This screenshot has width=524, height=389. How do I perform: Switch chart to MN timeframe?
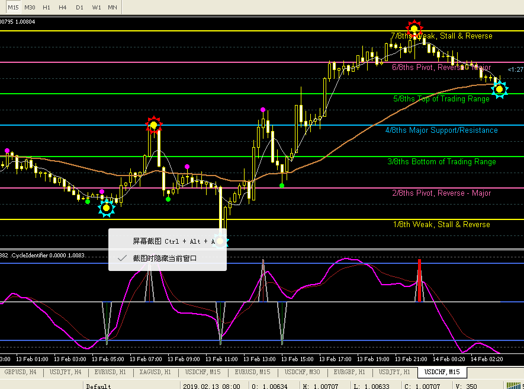(x=112, y=7)
